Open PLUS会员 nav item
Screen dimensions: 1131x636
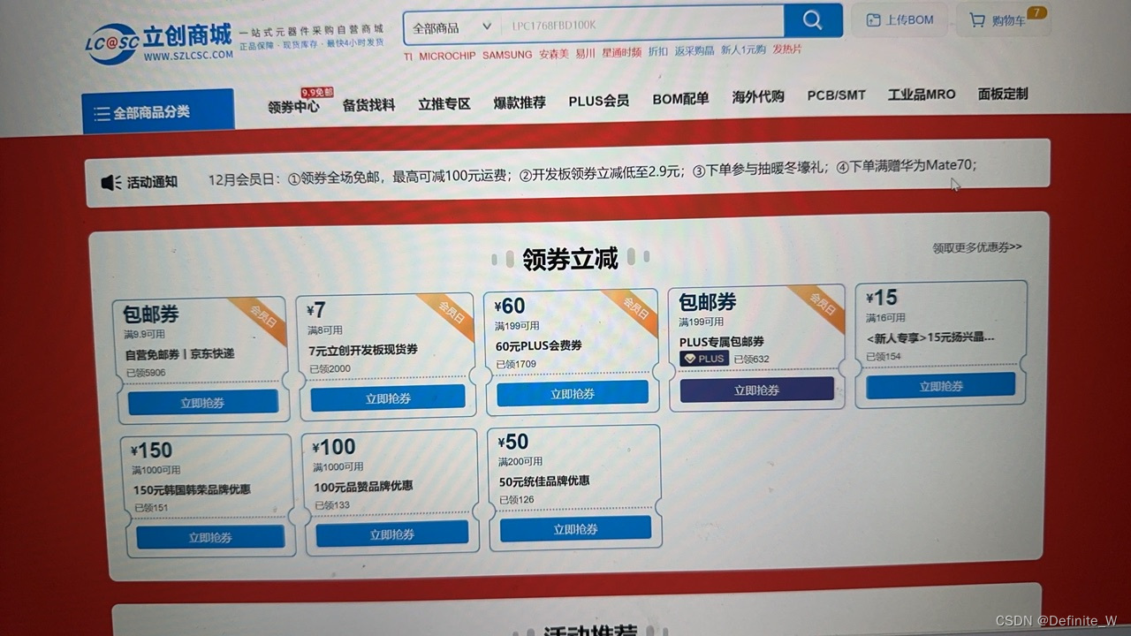(x=598, y=101)
